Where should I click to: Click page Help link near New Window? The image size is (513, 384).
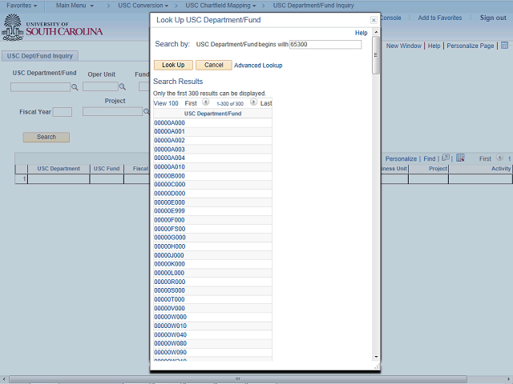coord(434,46)
